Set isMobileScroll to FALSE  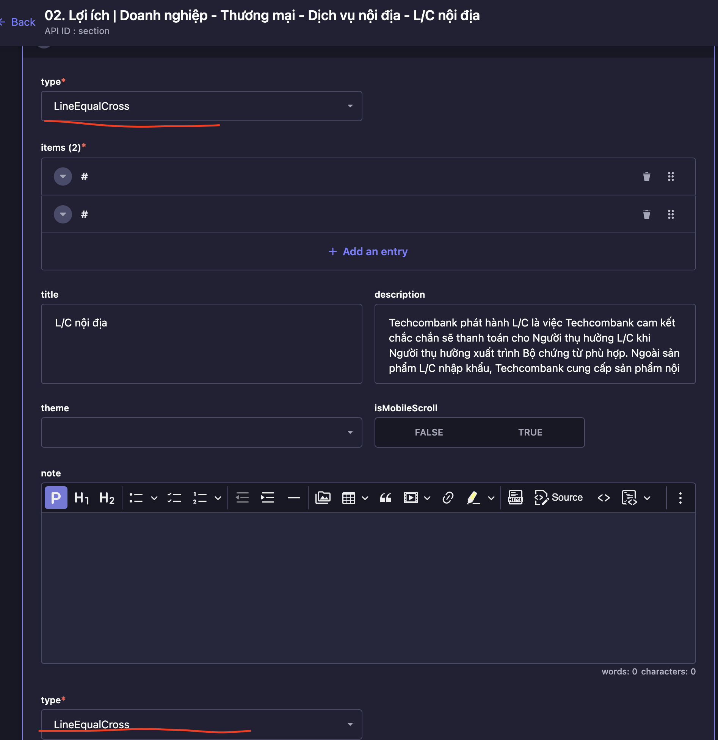429,432
